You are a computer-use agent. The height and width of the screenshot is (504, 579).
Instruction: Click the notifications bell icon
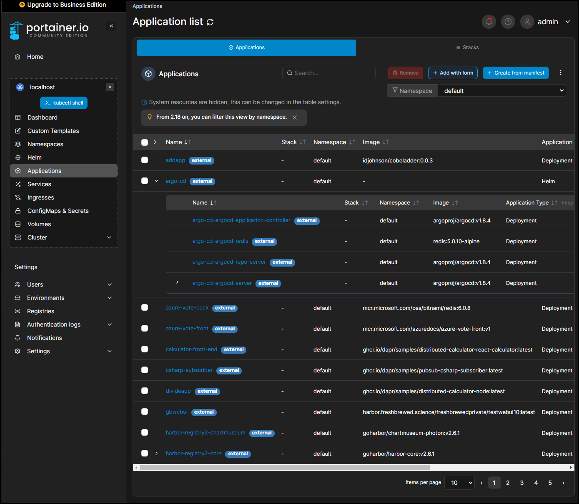point(489,22)
